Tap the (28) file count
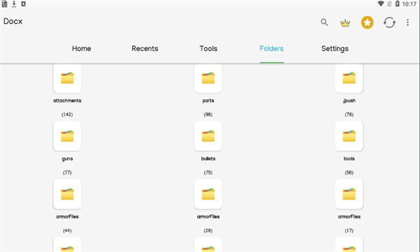 click(208, 230)
